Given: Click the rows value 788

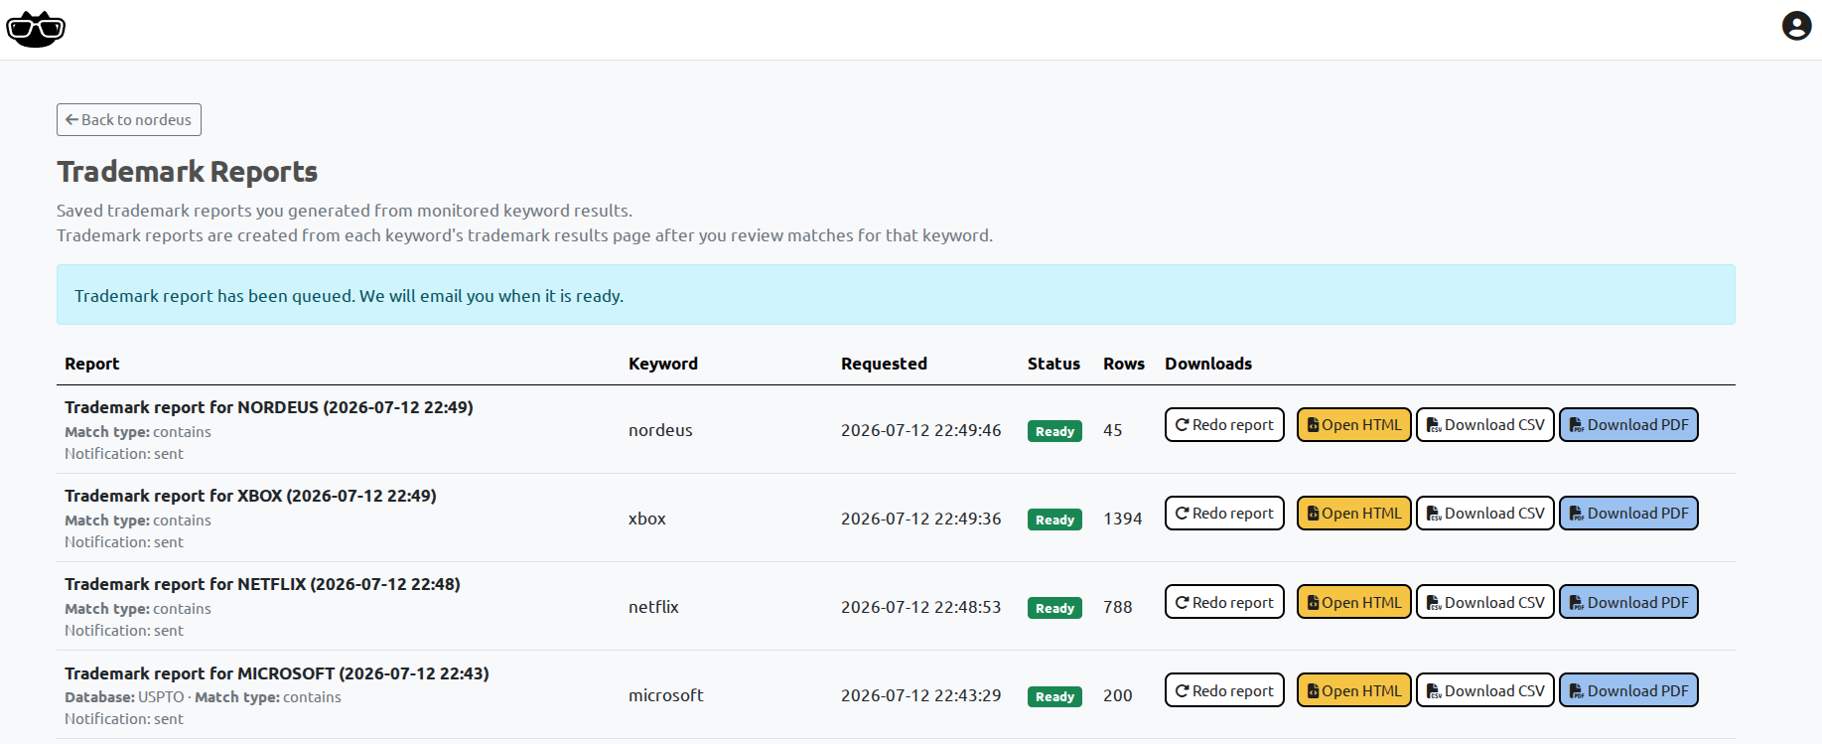Looking at the screenshot, I should (x=1118, y=607).
